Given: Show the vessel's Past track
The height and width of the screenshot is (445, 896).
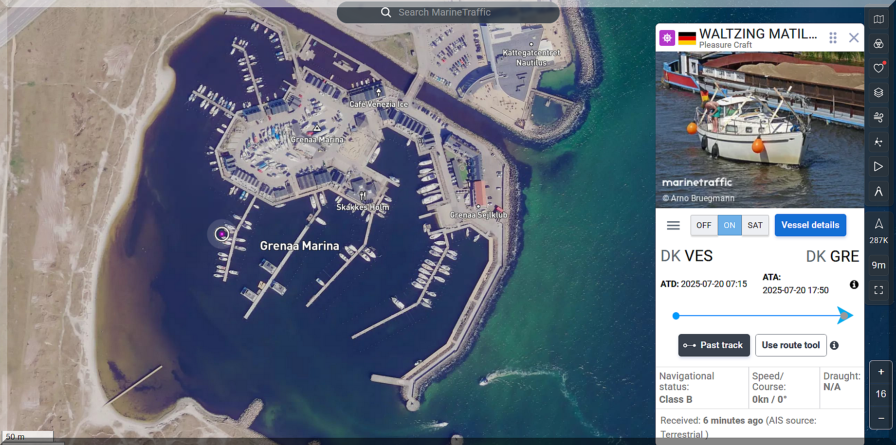Looking at the screenshot, I should tap(713, 345).
